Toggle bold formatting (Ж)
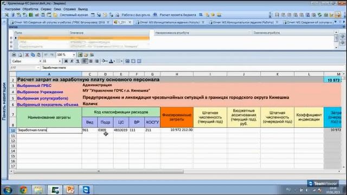Screen dimensions: 347x195 point(66,61)
